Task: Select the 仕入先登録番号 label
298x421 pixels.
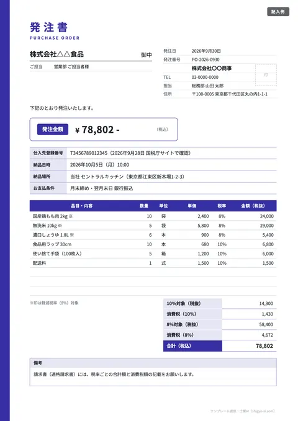Action: (48, 153)
